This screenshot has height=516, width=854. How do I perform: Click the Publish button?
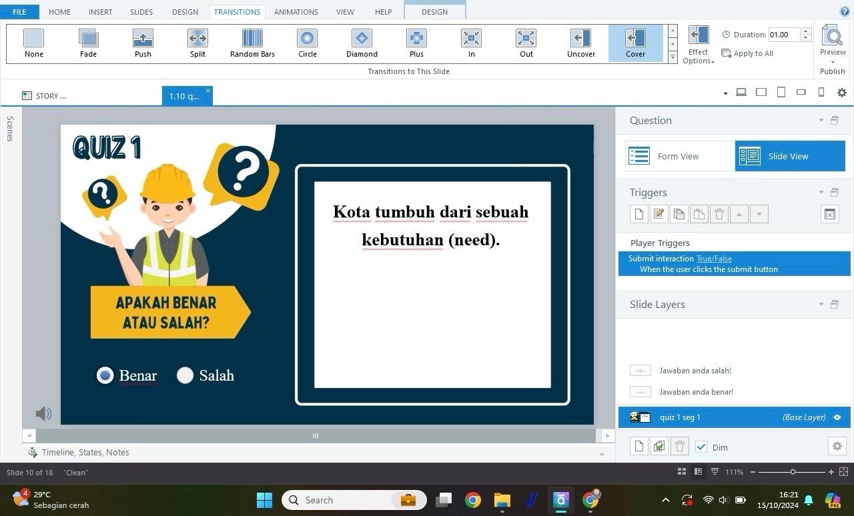(833, 71)
